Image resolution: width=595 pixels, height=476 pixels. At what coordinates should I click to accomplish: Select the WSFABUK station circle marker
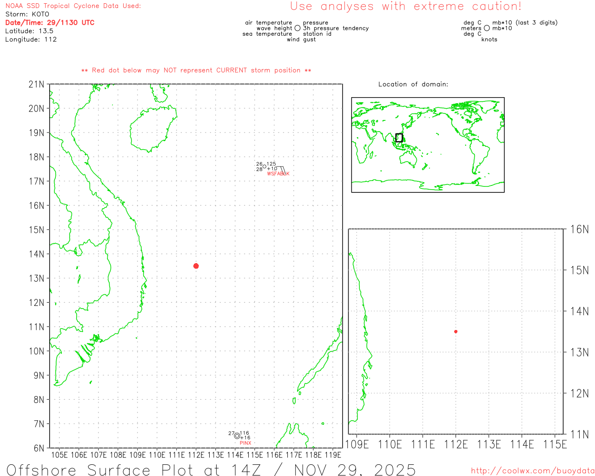(x=264, y=166)
